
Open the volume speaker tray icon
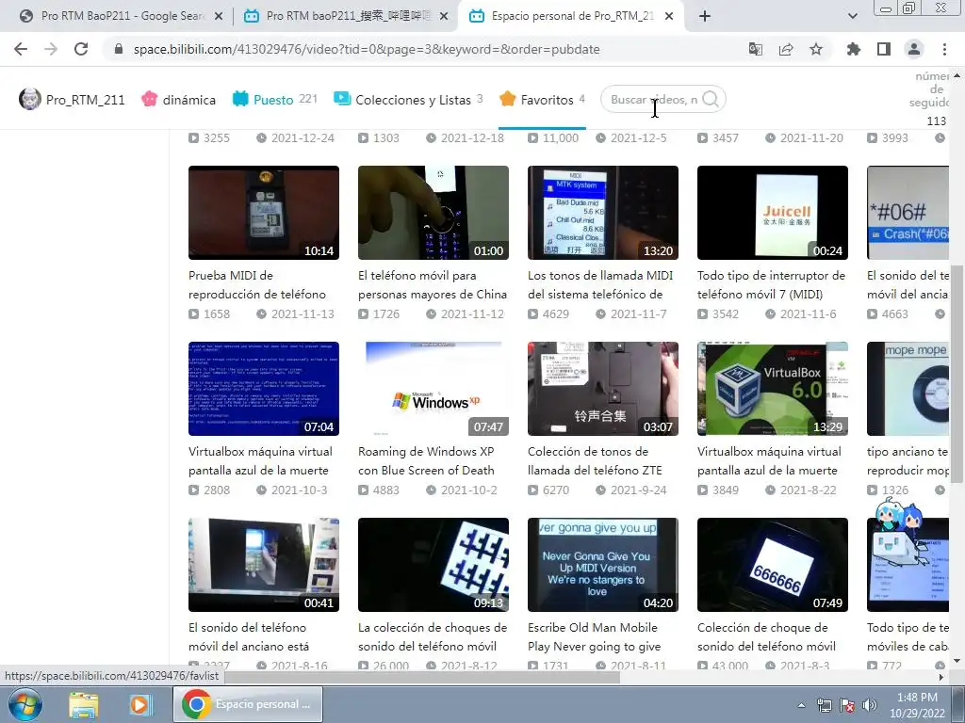870,705
